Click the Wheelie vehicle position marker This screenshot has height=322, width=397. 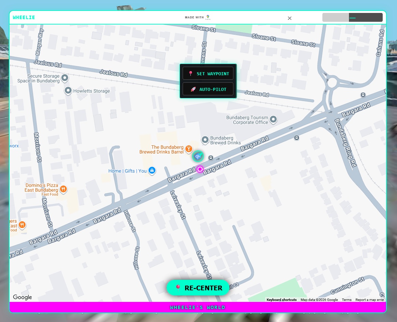pos(198,156)
